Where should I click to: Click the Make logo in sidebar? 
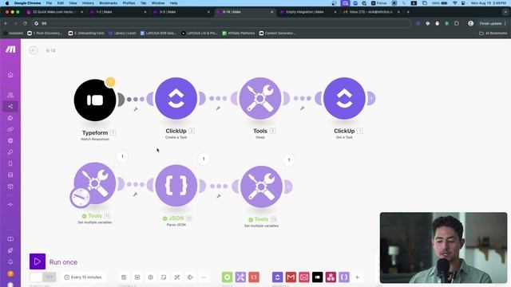(10, 49)
